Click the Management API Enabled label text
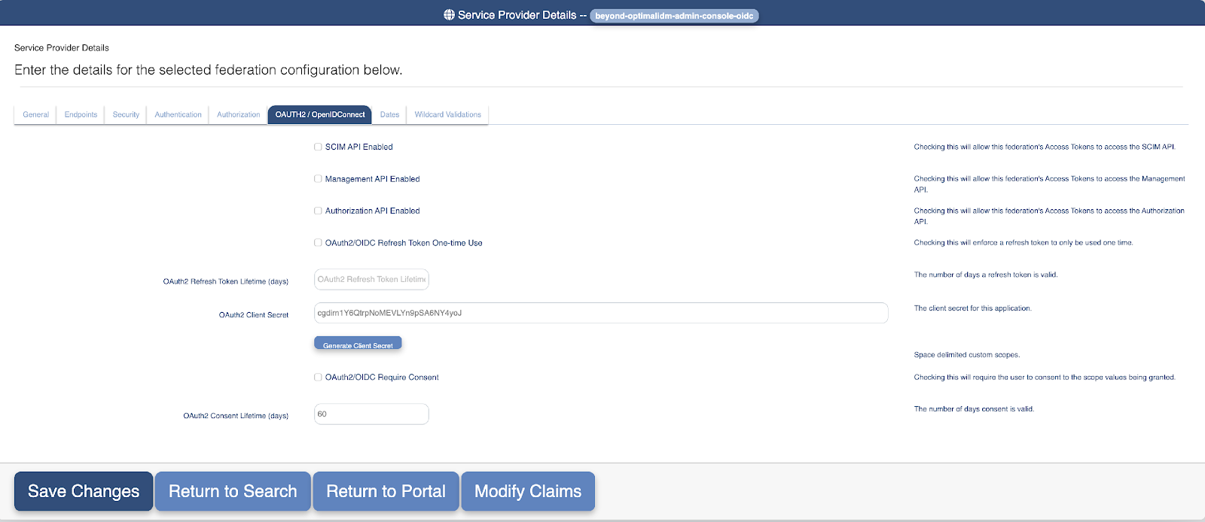The height and width of the screenshot is (522, 1205). pos(372,179)
